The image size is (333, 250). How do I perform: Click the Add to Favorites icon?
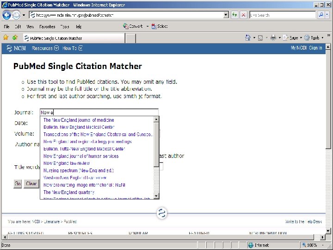[15, 37]
